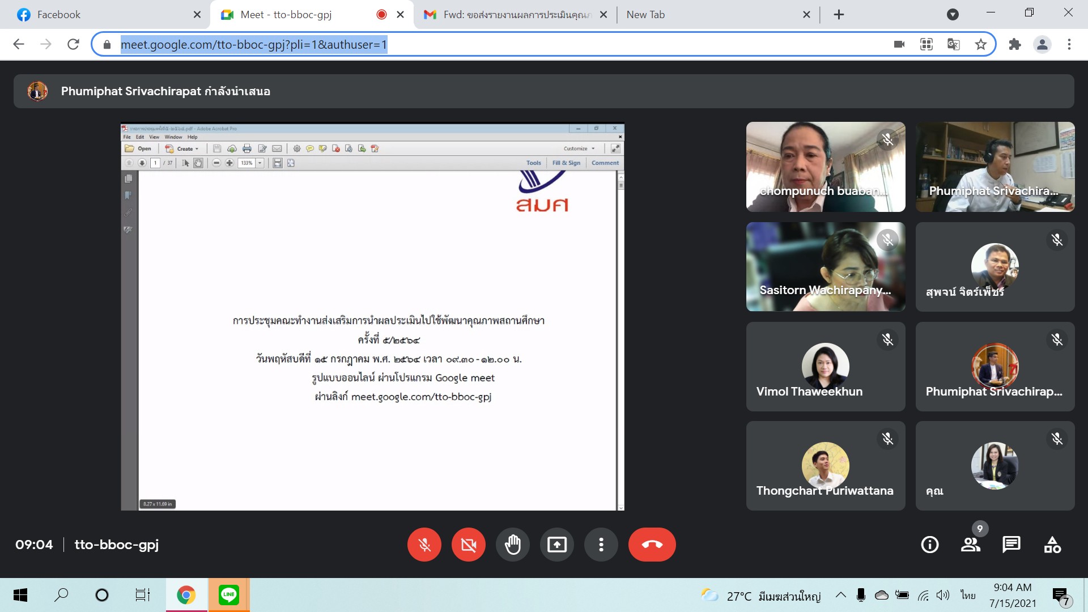Bookmark this page with the star icon

(x=981, y=44)
